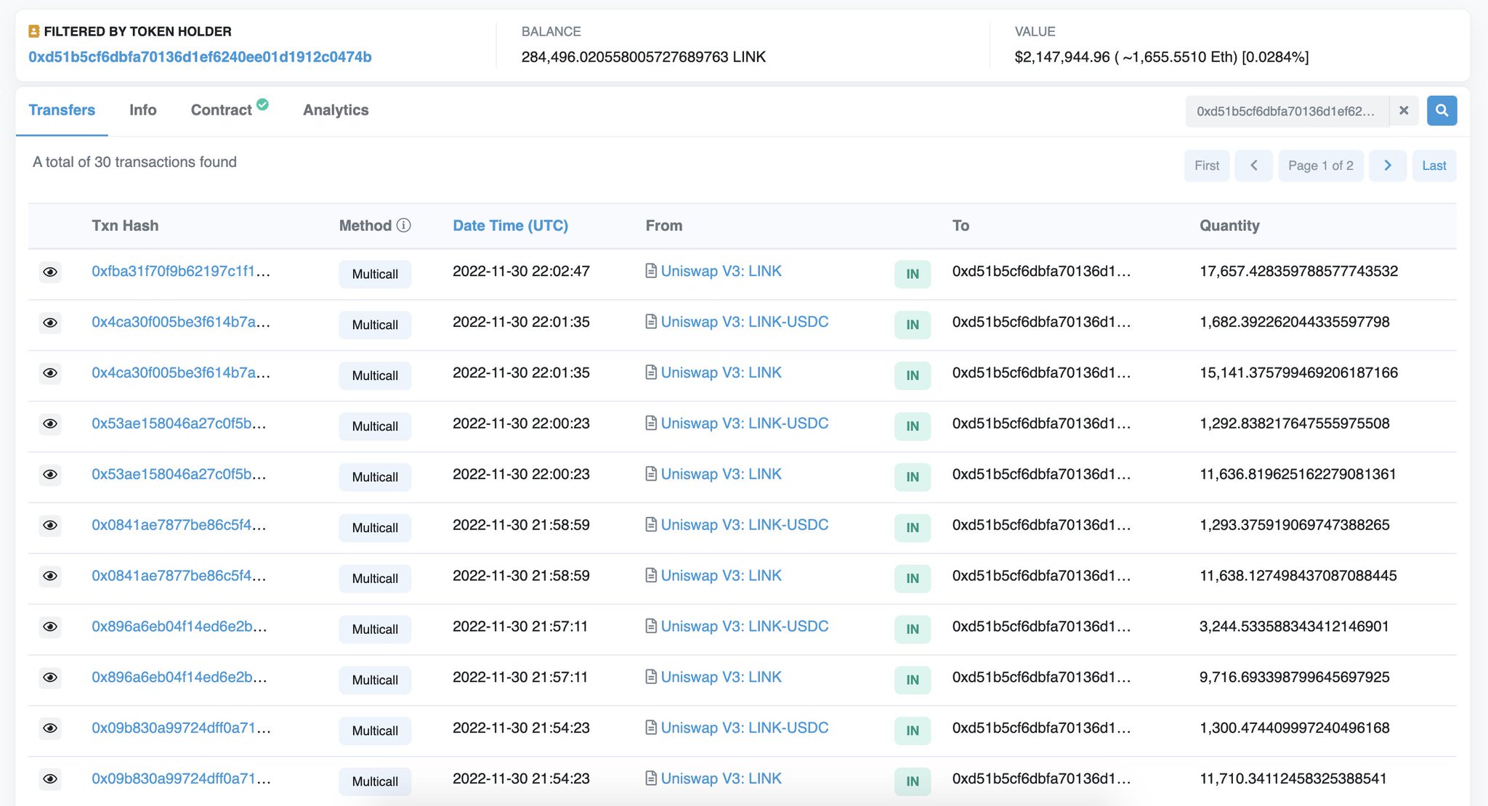Open the Analytics tab
This screenshot has height=806, width=1488.
(x=336, y=110)
